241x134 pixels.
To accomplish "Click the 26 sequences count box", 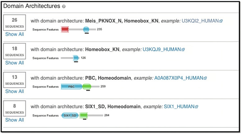I will coord(15,23).
